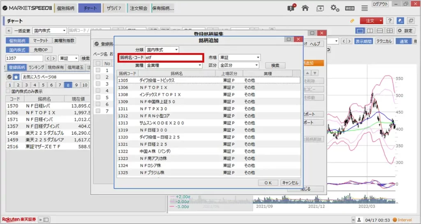Open the notifications alert icon
421x224 pixels.
pyautogui.click(x=291, y=8)
